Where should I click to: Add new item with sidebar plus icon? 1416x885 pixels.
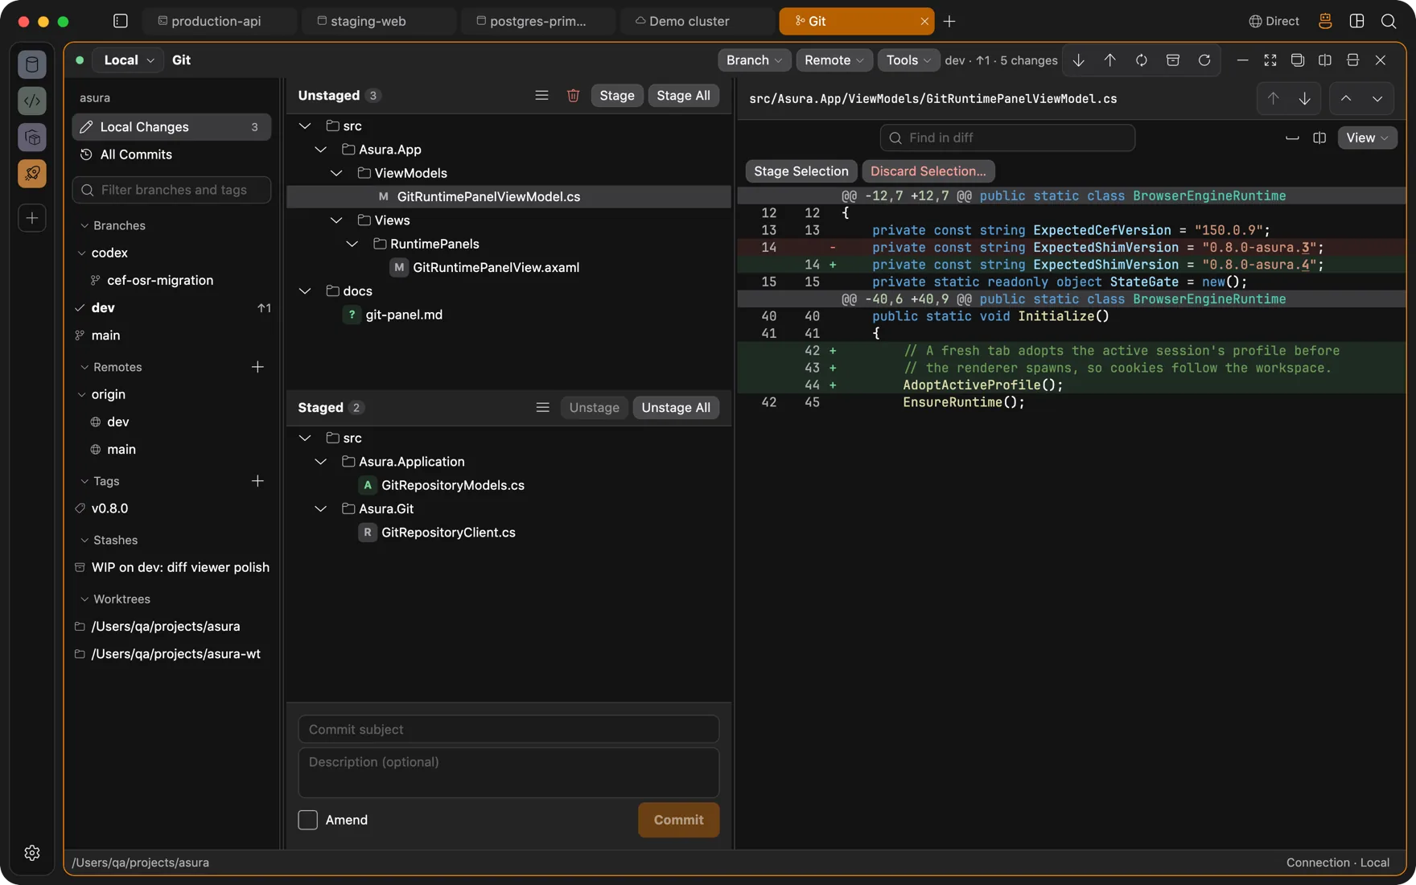click(x=32, y=218)
